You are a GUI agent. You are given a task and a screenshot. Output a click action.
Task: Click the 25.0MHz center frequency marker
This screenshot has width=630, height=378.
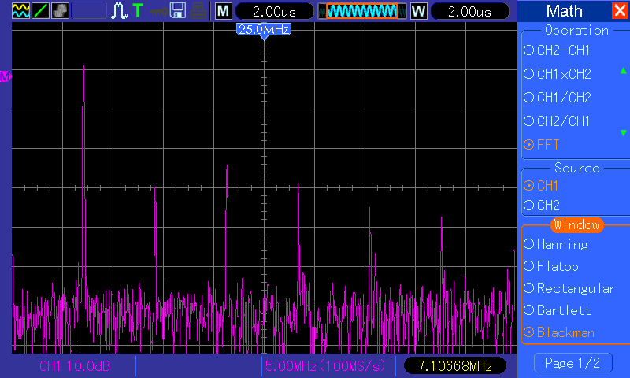pyautogui.click(x=264, y=29)
